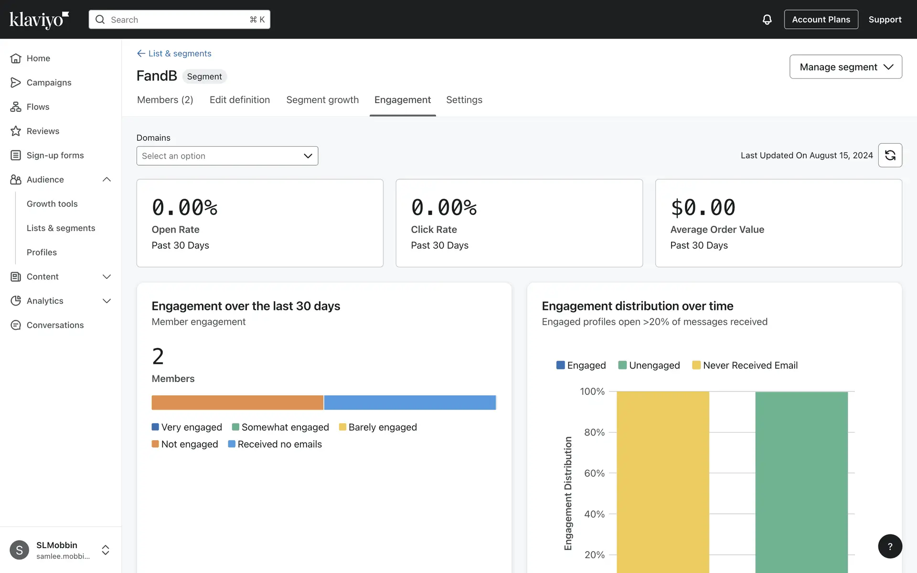Image resolution: width=917 pixels, height=573 pixels.
Task: Click the refresh data icon button
Action: (890, 155)
